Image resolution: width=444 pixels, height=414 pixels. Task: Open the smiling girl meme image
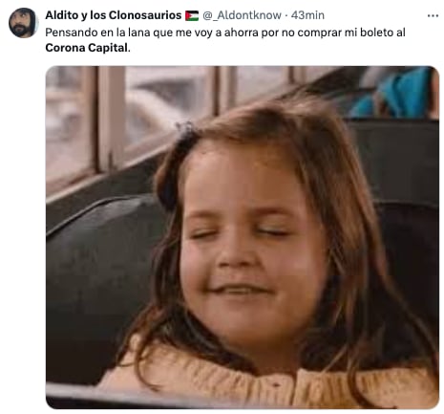243,237
